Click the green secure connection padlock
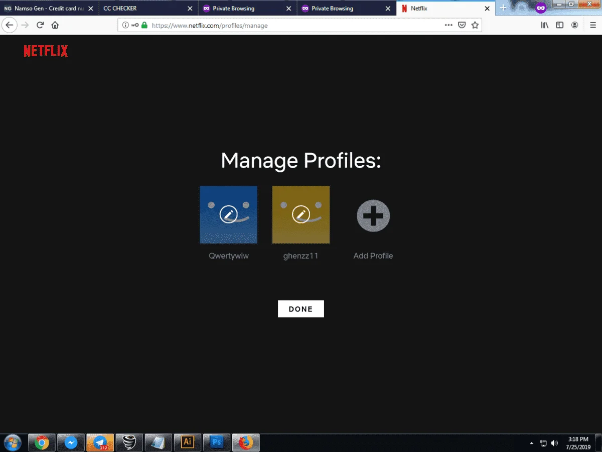602x452 pixels. [x=144, y=25]
